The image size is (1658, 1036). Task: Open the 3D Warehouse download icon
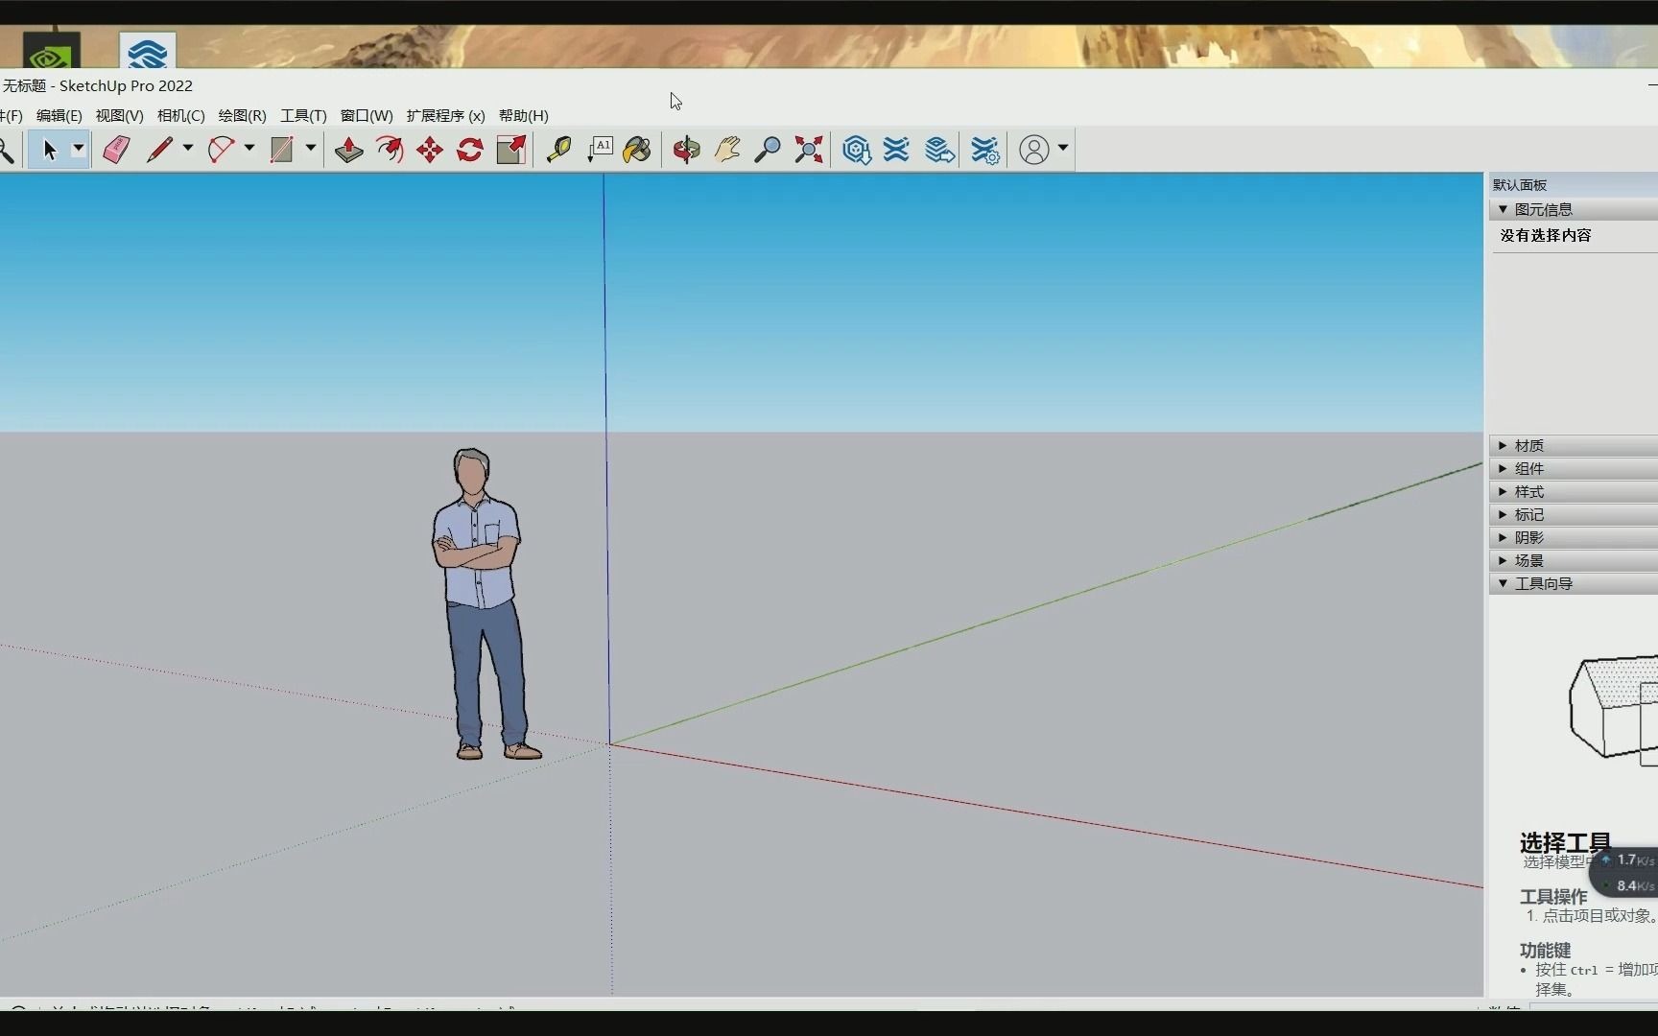[x=856, y=150]
